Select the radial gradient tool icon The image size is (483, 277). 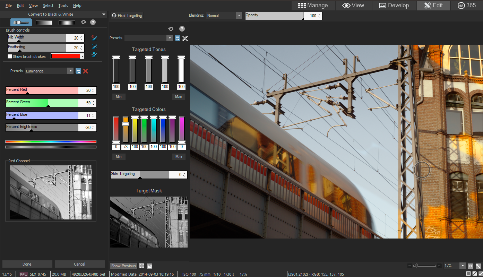pos(67,23)
